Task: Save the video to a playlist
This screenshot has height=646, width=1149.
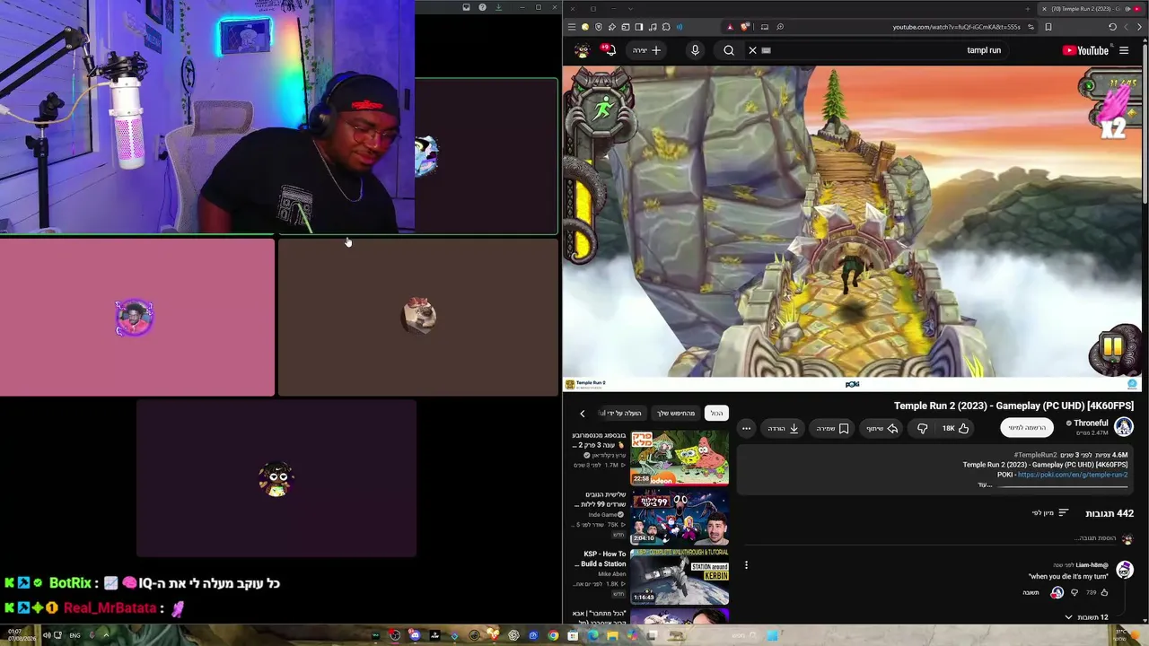Action: (x=832, y=428)
